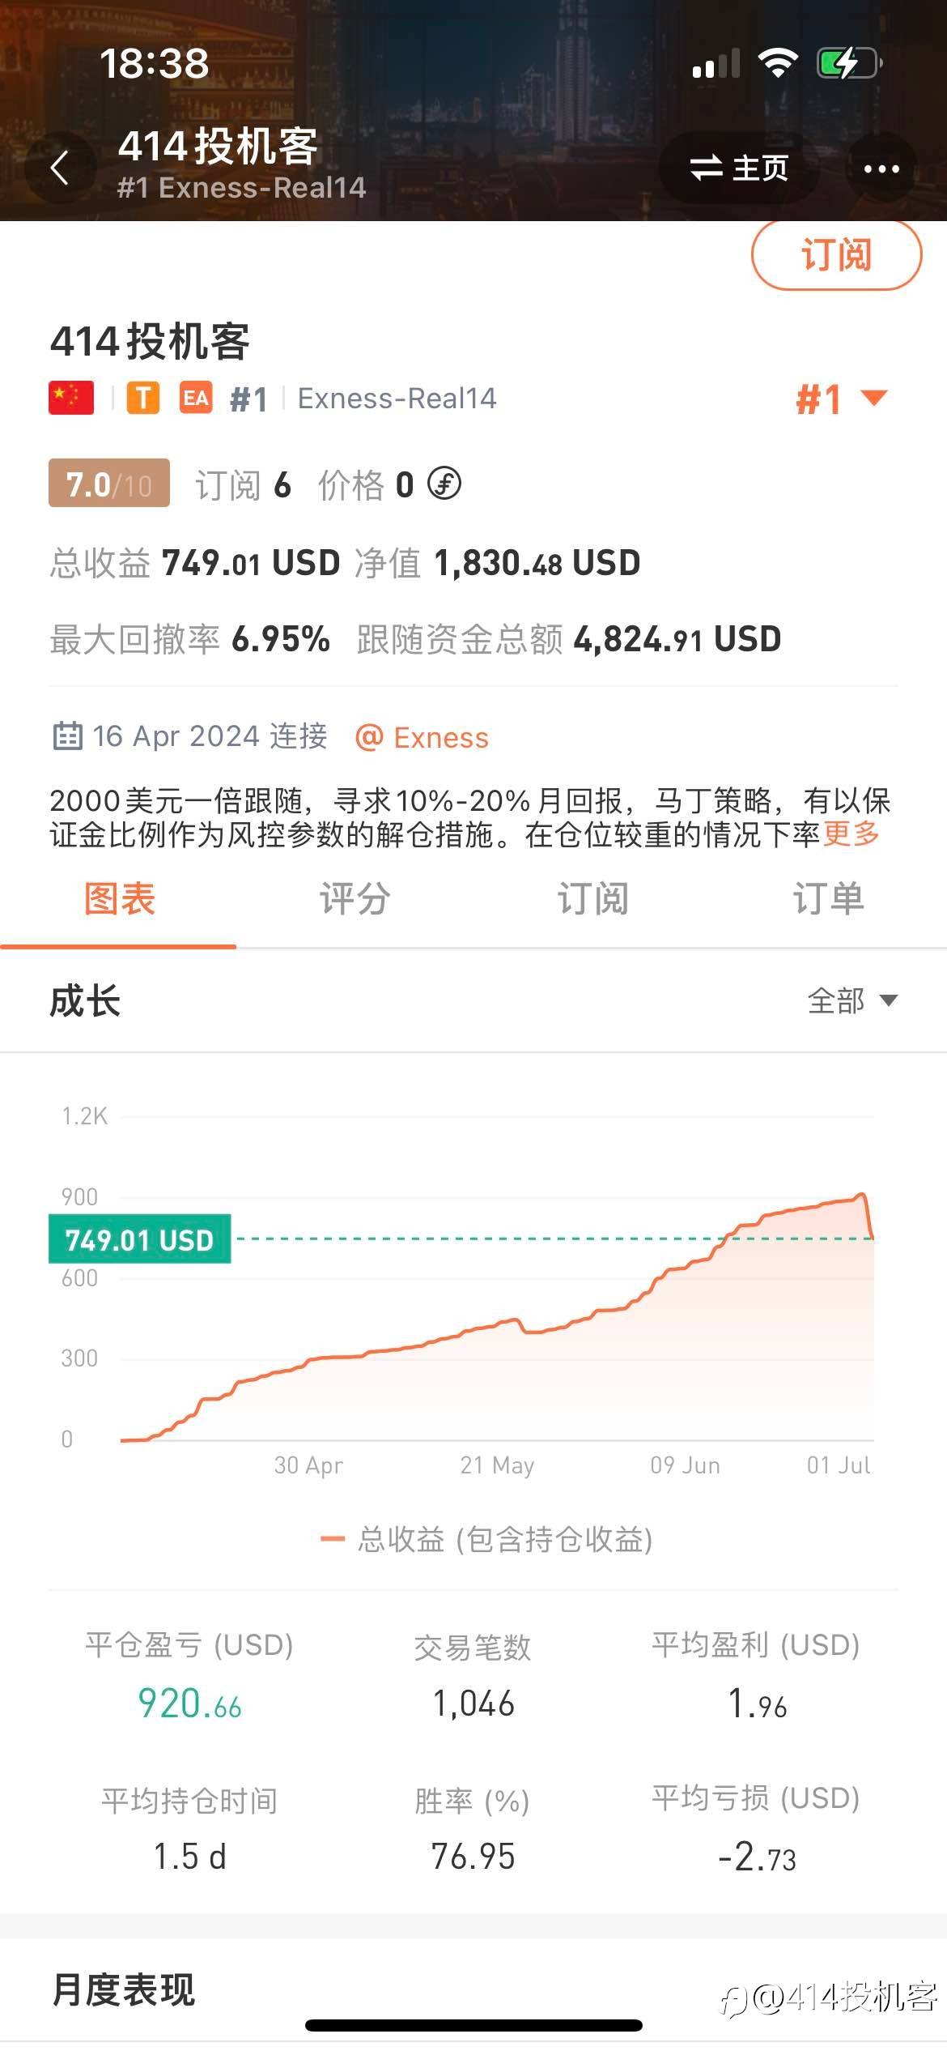947x2051 pixels.
Task: Toggle the 总收益 chart legend series
Action: click(487, 1539)
